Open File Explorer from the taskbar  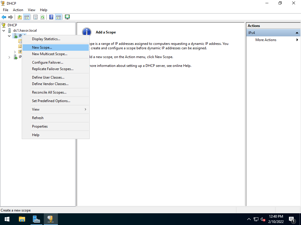pyautogui.click(x=22, y=219)
